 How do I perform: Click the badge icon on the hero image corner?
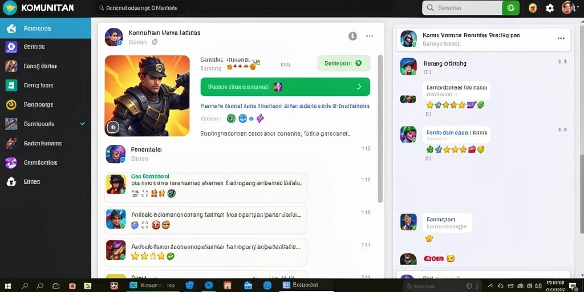pyautogui.click(x=113, y=127)
